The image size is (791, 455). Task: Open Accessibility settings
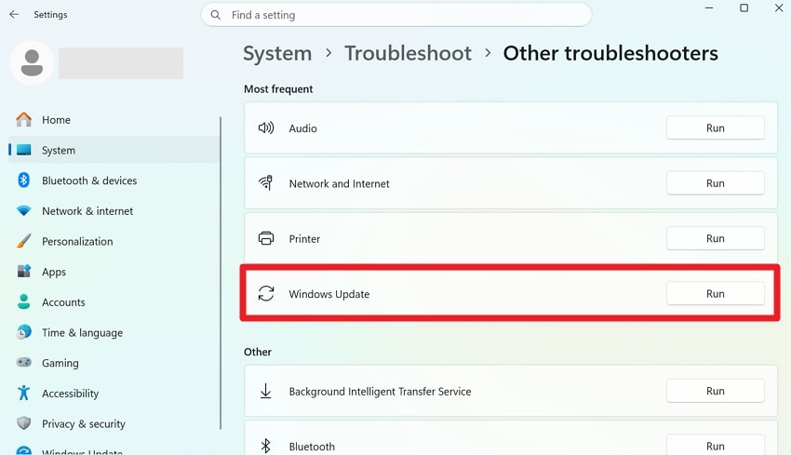click(114, 393)
